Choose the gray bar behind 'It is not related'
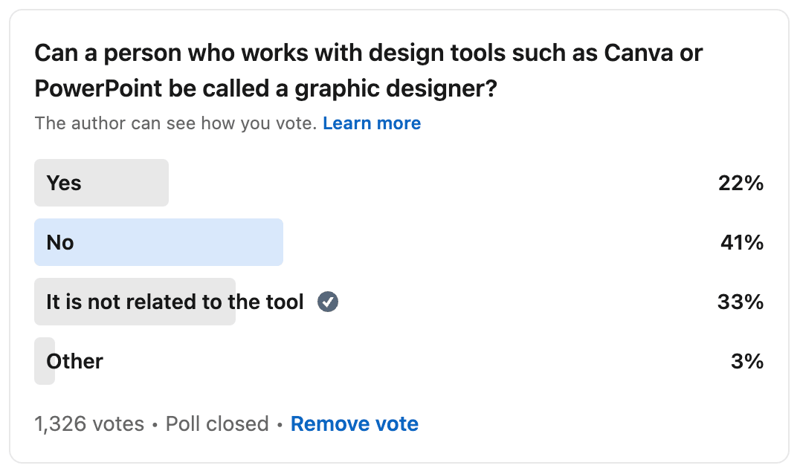Image resolution: width=800 pixels, height=471 pixels. tap(135, 302)
